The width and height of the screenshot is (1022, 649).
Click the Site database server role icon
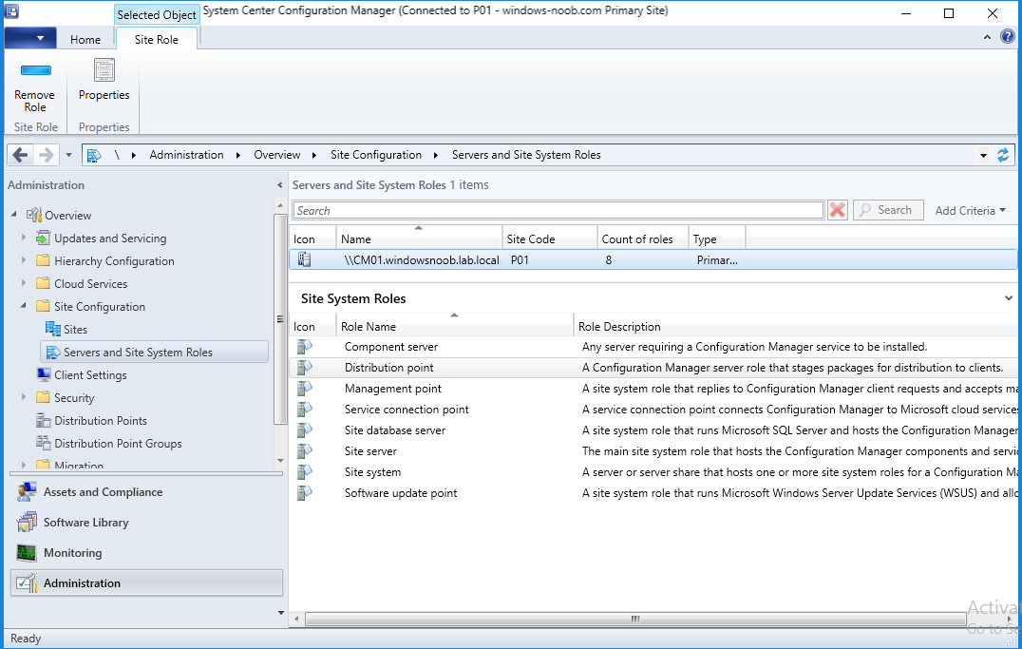(x=304, y=430)
